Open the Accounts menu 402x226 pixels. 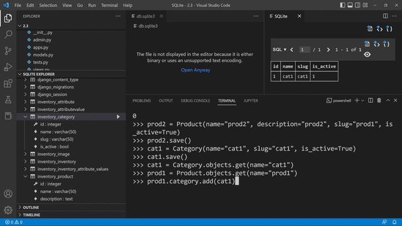[x=8, y=194]
